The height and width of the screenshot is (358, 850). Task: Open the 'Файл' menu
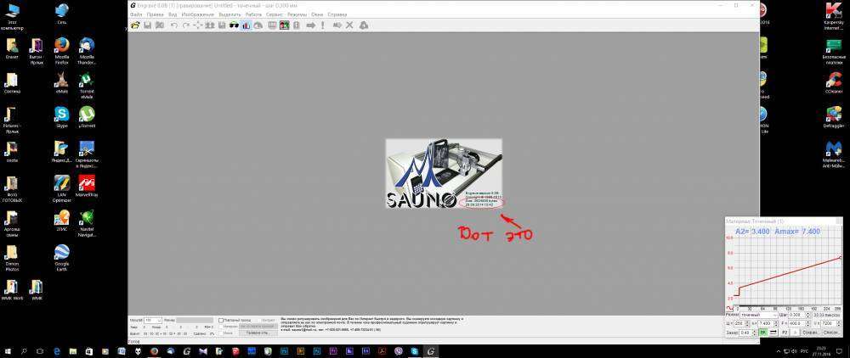coord(135,14)
